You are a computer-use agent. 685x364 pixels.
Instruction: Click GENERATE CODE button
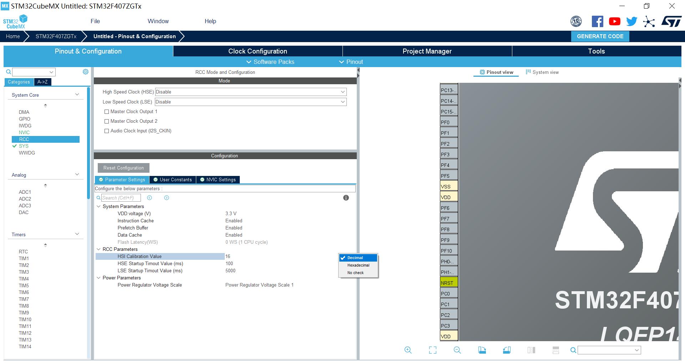point(600,36)
